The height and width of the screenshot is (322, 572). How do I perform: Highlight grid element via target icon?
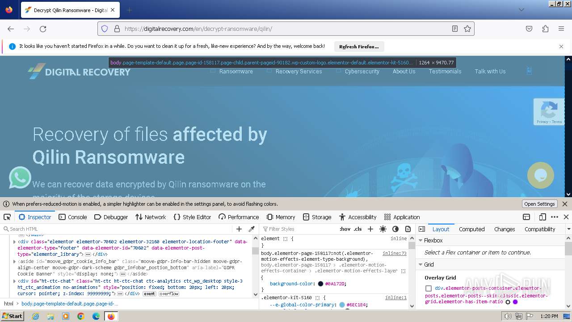(x=508, y=302)
